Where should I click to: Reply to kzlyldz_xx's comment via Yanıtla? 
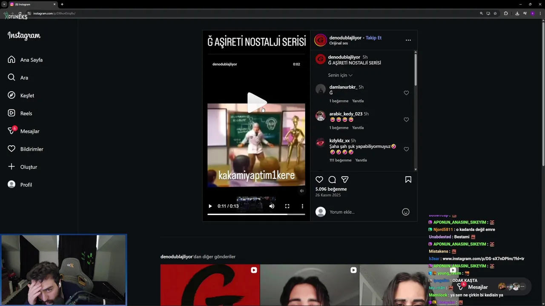tap(361, 160)
